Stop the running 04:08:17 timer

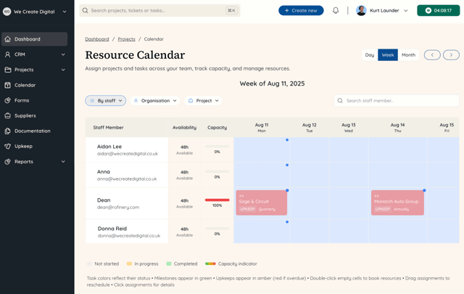[438, 11]
